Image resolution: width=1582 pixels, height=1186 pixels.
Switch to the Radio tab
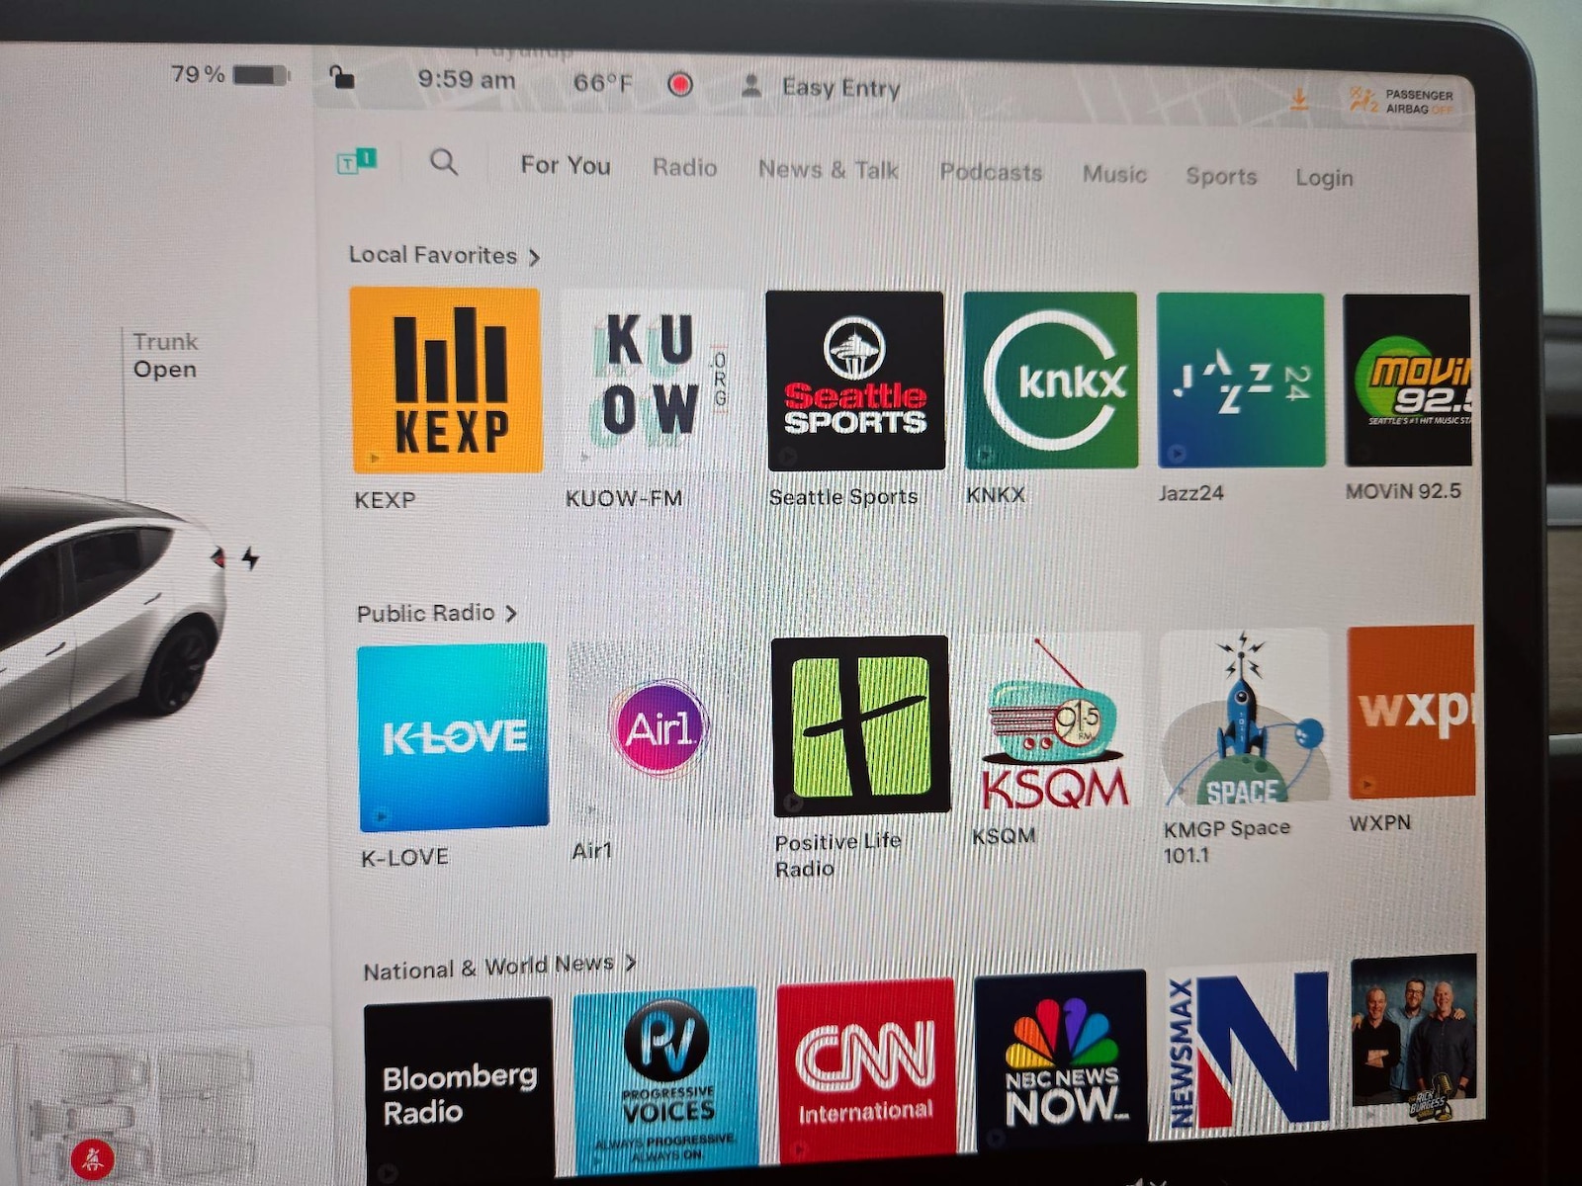pos(684,167)
